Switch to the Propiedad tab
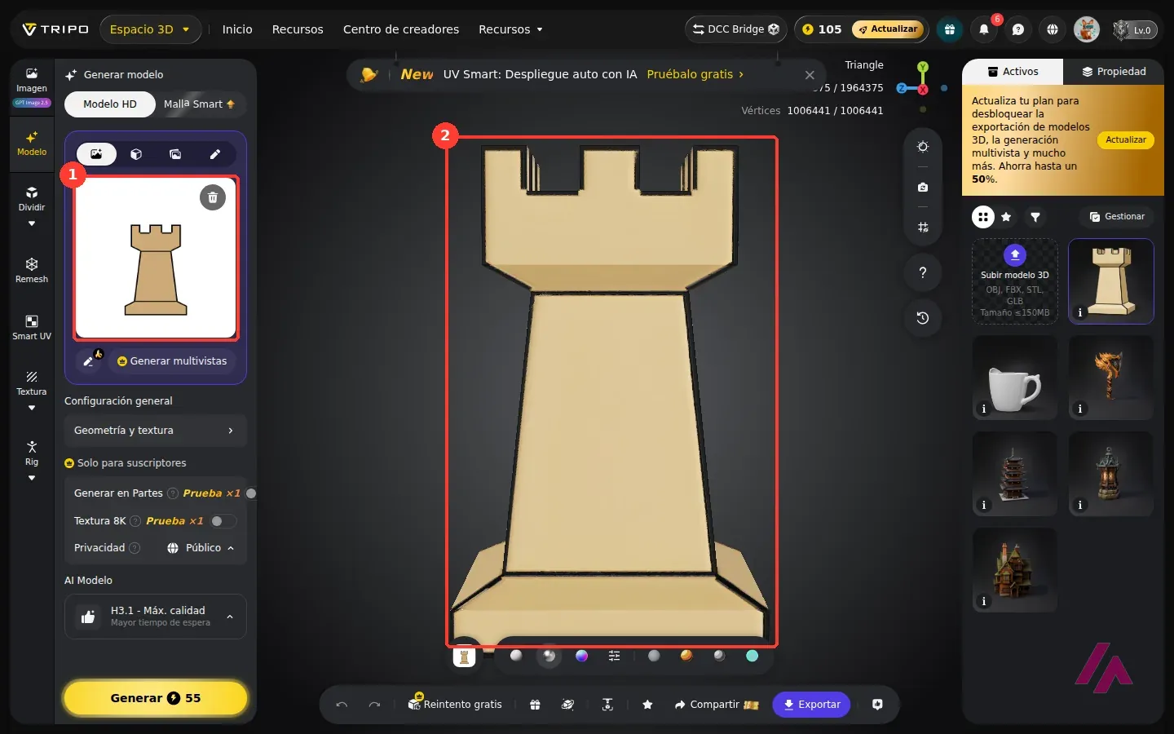Image resolution: width=1174 pixels, height=734 pixels. click(x=1114, y=72)
